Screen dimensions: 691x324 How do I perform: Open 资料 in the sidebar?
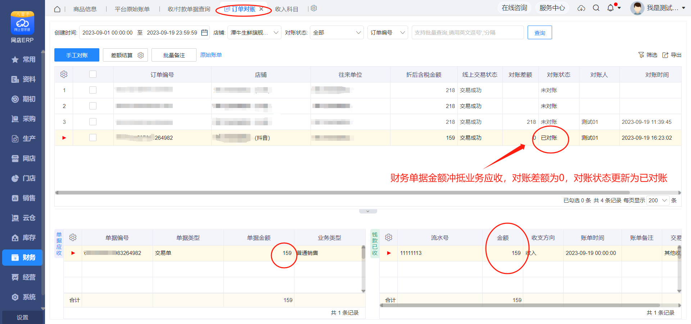[23, 79]
